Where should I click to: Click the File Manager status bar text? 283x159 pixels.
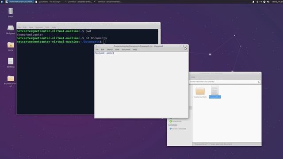(213, 144)
